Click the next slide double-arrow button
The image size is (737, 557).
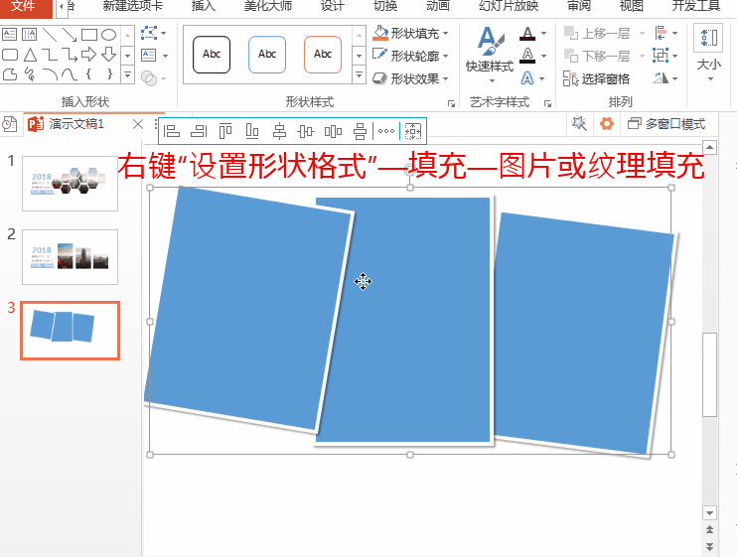[710, 547]
